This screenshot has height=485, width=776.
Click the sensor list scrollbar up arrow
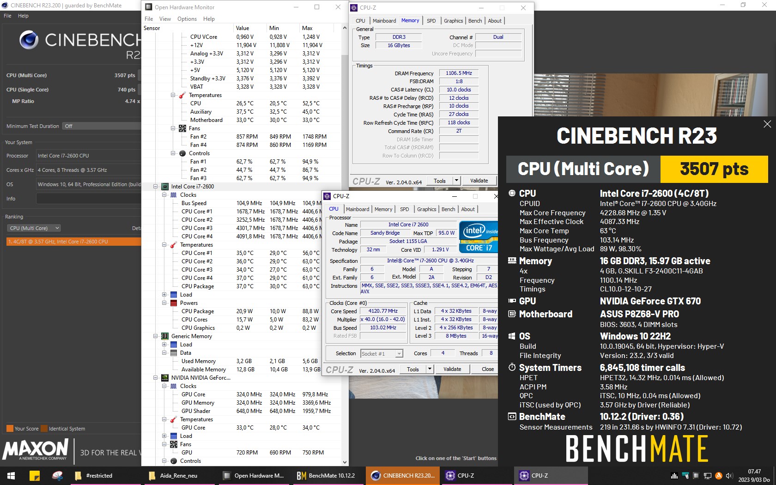(x=345, y=28)
